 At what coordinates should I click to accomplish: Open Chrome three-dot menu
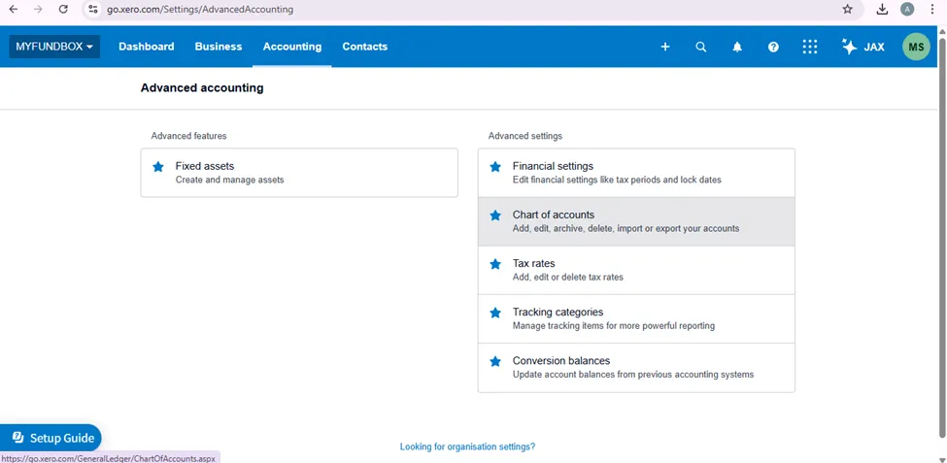click(932, 9)
